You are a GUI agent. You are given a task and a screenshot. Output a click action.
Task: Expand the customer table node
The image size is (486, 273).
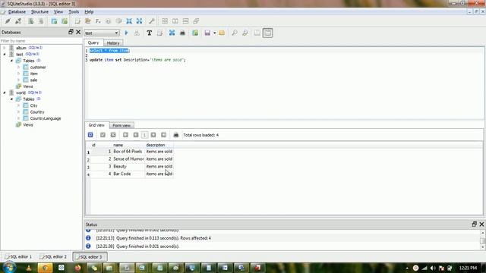coord(18,67)
